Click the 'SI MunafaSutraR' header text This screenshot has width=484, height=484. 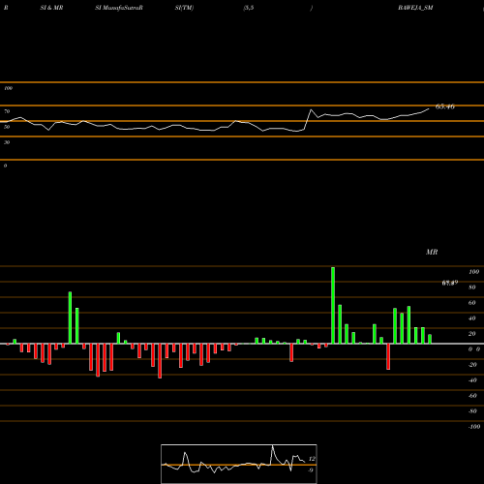point(119,8)
